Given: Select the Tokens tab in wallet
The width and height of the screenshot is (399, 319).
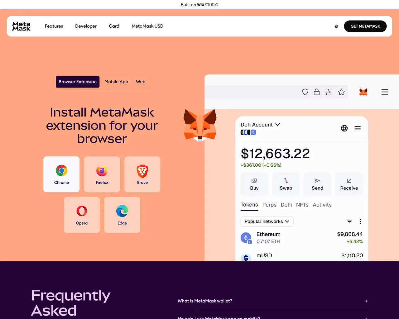Looking at the screenshot, I should pos(249,205).
